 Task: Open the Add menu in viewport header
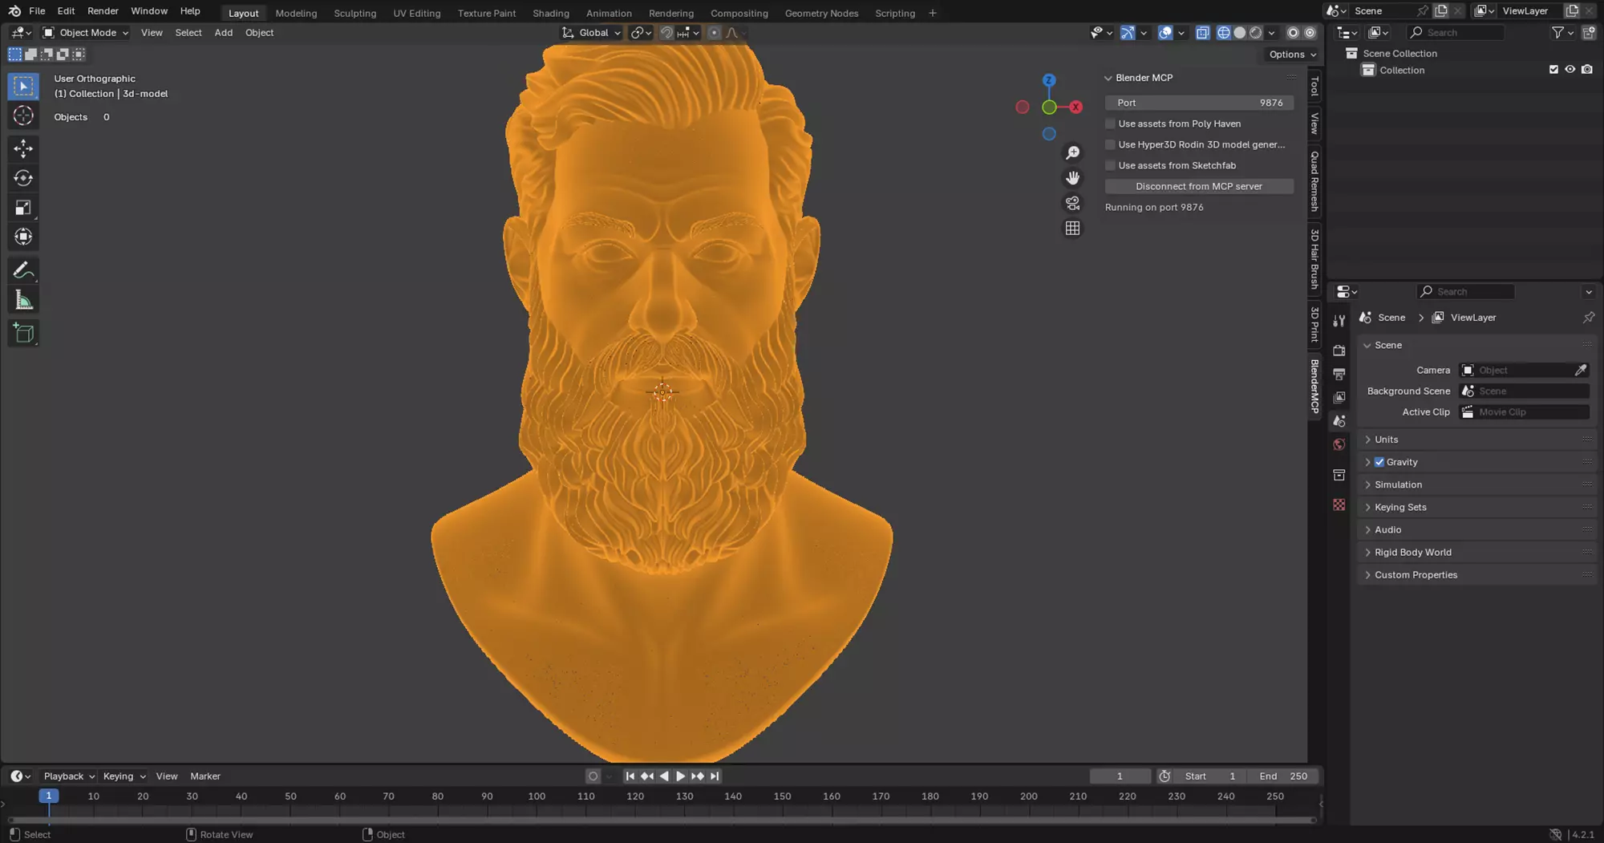point(223,33)
